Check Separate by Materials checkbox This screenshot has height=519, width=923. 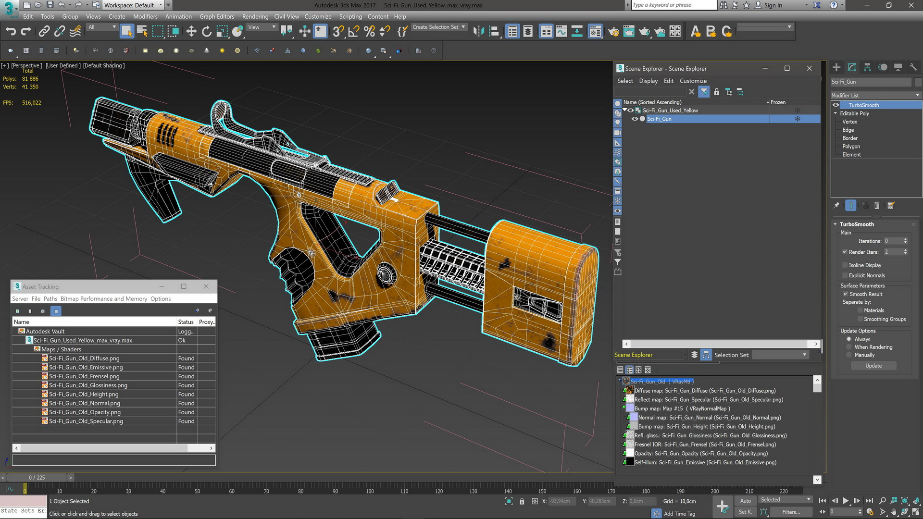coord(860,310)
